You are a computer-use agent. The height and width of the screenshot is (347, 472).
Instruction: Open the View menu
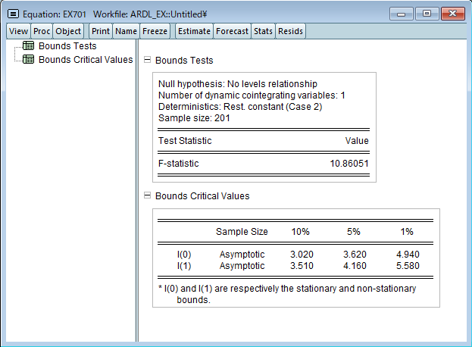(x=19, y=31)
